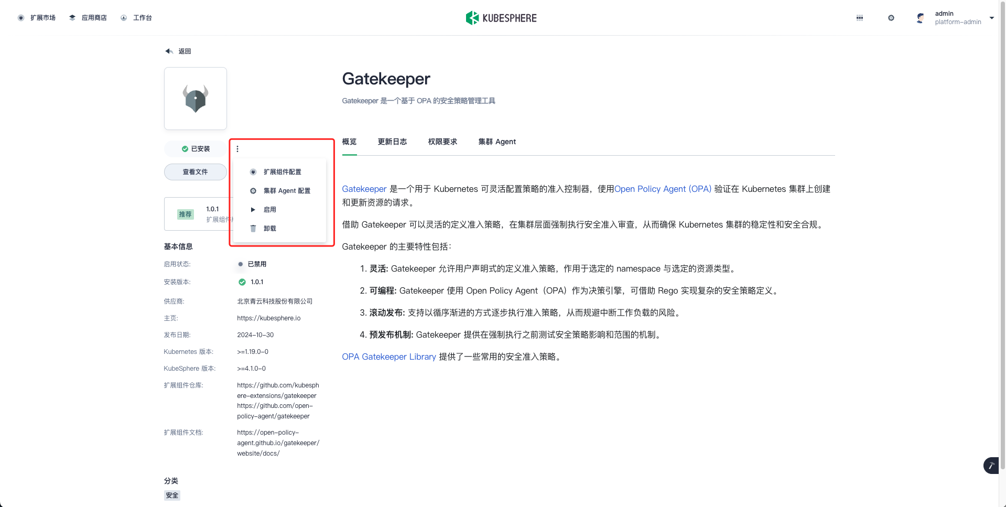Click the open-policy-agent.github.io docs URL
This screenshot has width=1006, height=507.
pos(278,443)
